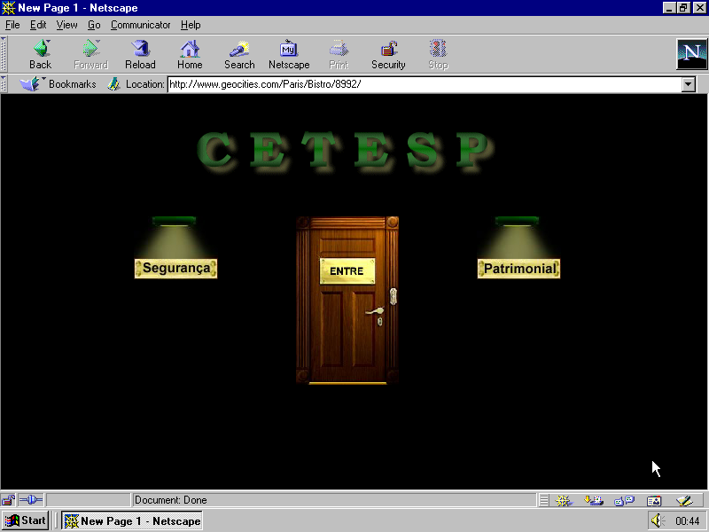This screenshot has height=532, width=709.
Task: Expand the Location URL dropdown
Action: 689,84
